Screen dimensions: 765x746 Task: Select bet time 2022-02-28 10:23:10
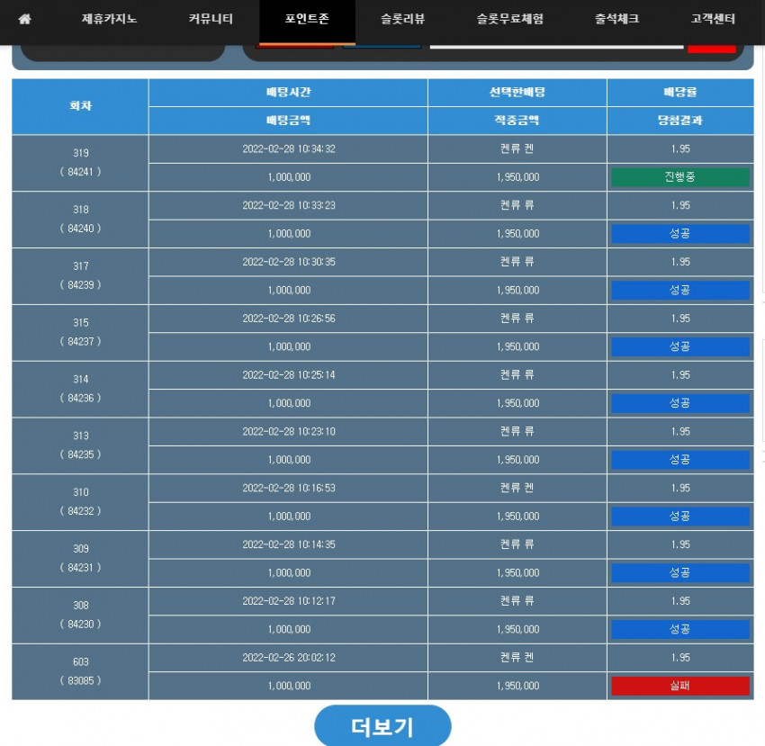[x=289, y=432]
